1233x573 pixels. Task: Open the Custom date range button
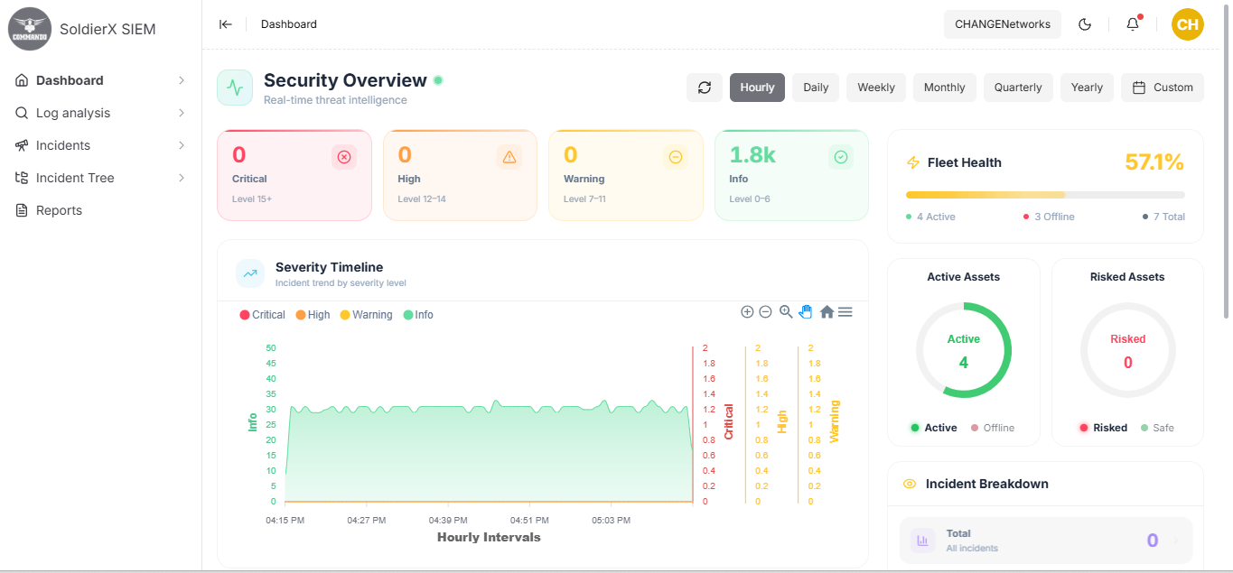click(x=1163, y=88)
